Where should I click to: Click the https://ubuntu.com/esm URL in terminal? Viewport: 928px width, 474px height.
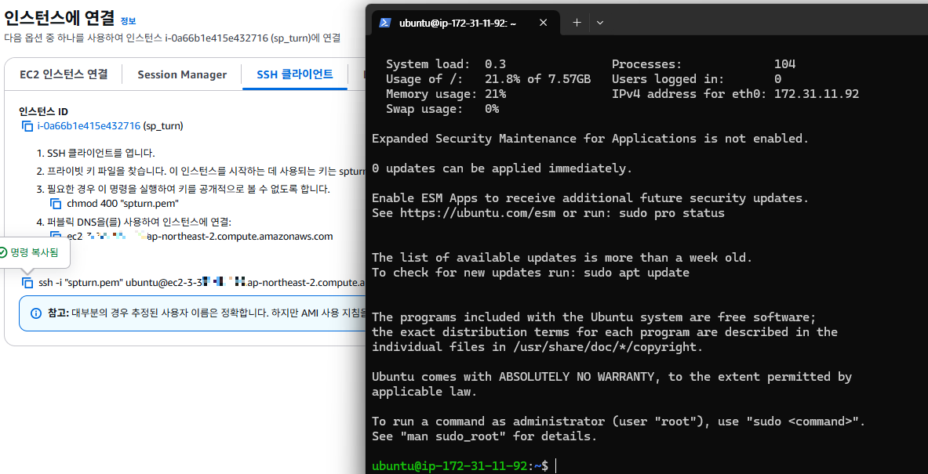(479, 213)
